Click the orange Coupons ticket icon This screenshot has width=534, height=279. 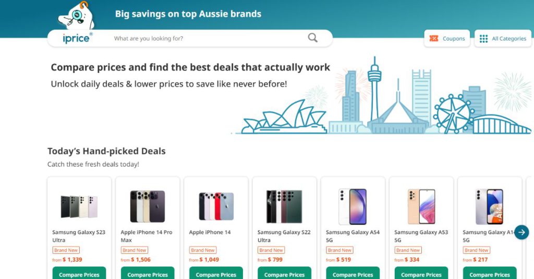pyautogui.click(x=433, y=39)
